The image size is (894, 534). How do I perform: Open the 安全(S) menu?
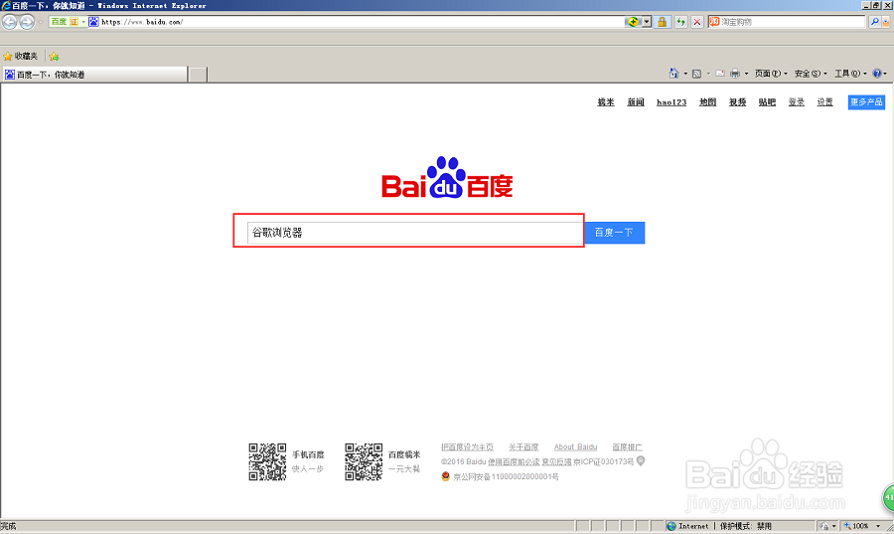click(x=811, y=74)
